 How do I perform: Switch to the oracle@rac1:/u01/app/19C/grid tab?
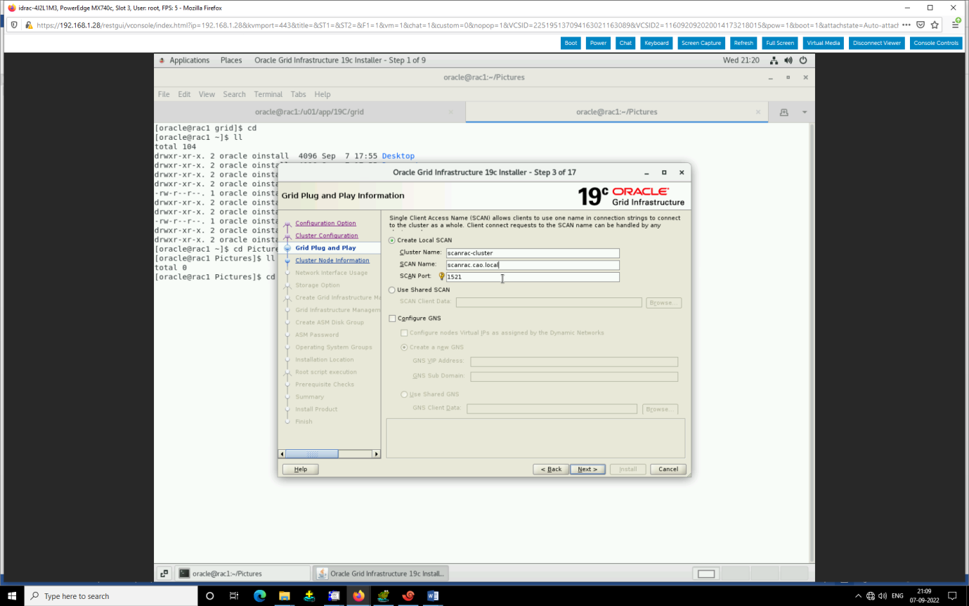click(x=309, y=112)
